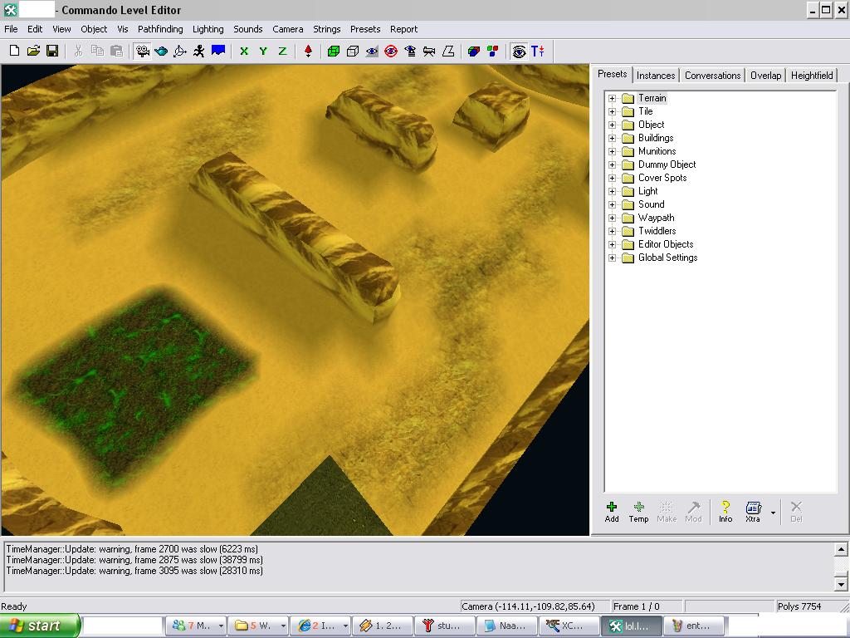Toggle the Y axis restriction
The image size is (850, 638).
click(263, 52)
